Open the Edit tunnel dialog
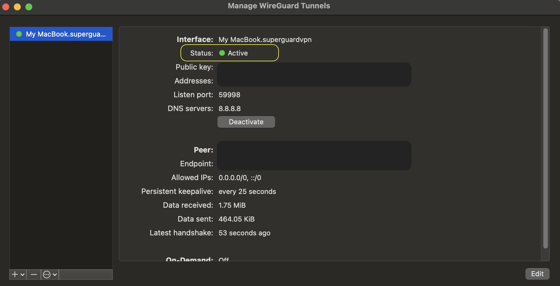Image resolution: width=560 pixels, height=286 pixels. (x=537, y=274)
